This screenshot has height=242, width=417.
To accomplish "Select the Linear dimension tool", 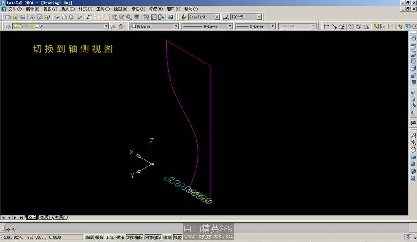I will [327, 26].
